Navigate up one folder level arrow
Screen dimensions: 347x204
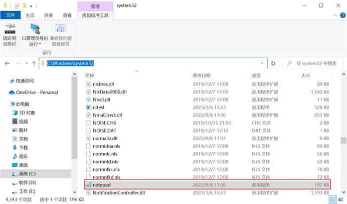[34, 63]
